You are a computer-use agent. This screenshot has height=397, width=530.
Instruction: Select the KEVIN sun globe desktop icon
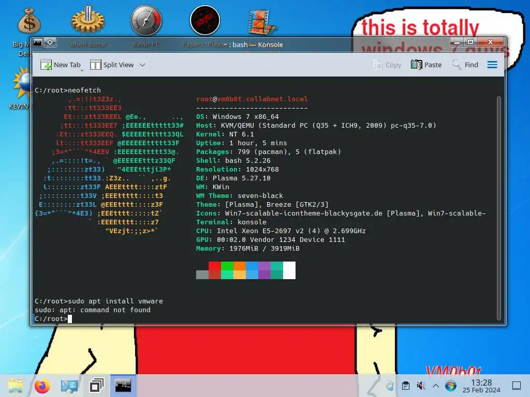(22, 83)
